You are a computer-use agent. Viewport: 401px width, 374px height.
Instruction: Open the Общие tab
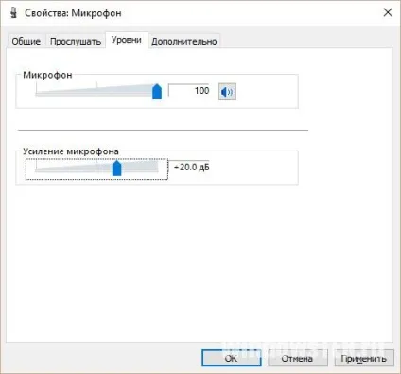coord(26,42)
